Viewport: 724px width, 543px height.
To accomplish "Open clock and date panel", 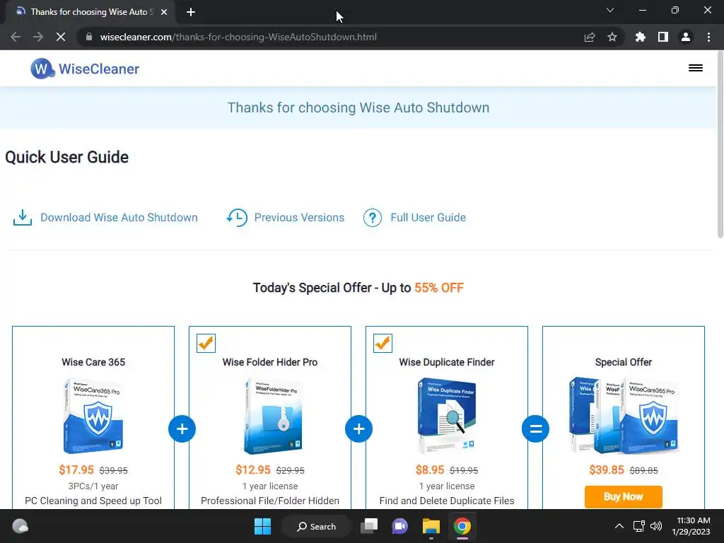I will tap(691, 526).
